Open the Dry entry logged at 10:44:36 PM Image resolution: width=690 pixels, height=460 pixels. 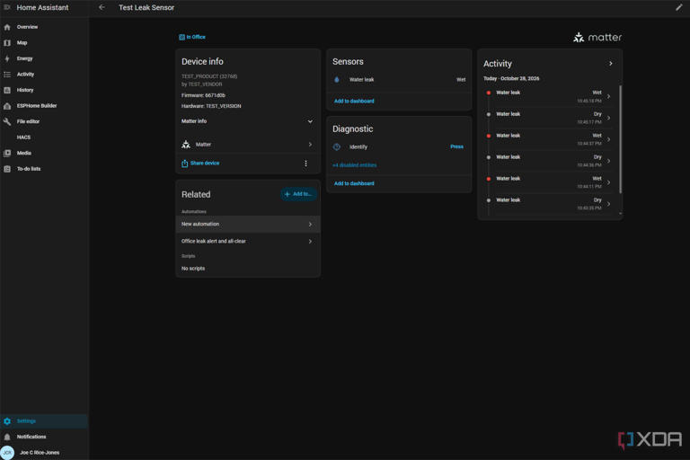pos(548,161)
